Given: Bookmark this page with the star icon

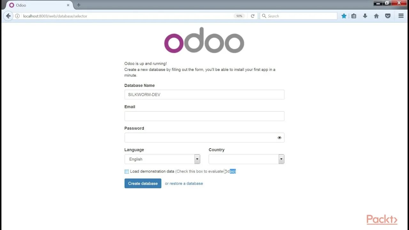Looking at the screenshot, I should click(x=344, y=16).
